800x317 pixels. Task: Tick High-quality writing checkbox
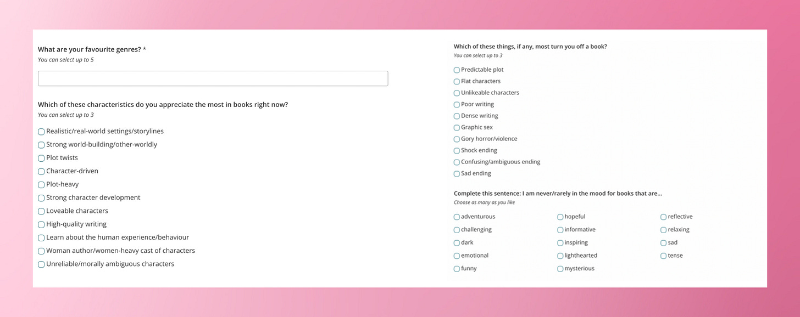(x=41, y=224)
